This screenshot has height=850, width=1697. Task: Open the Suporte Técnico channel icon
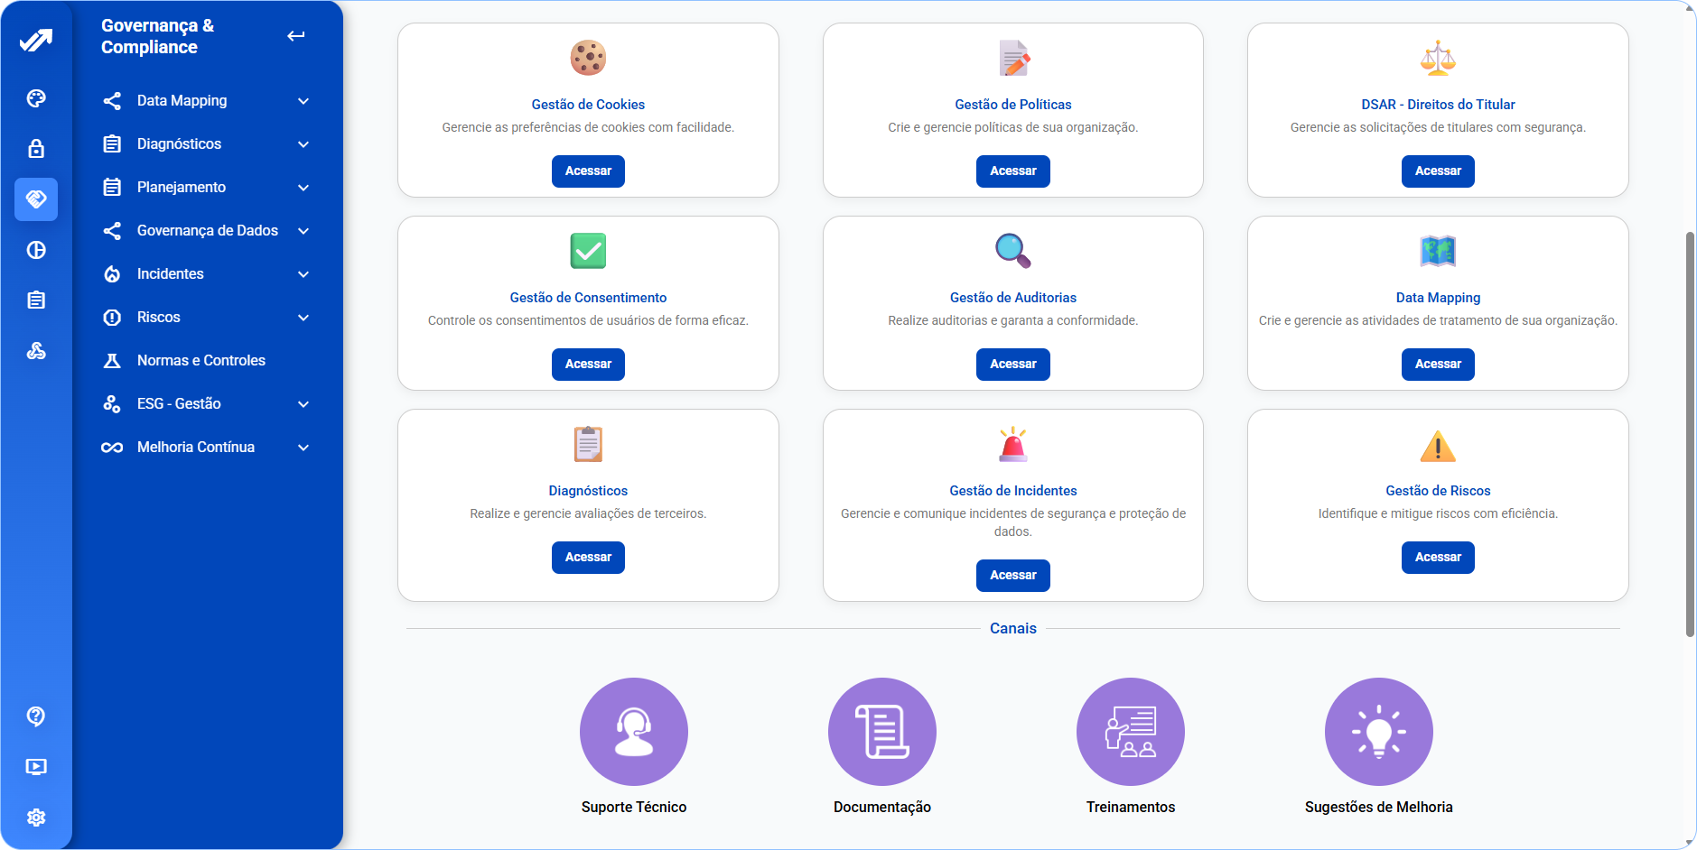(633, 732)
